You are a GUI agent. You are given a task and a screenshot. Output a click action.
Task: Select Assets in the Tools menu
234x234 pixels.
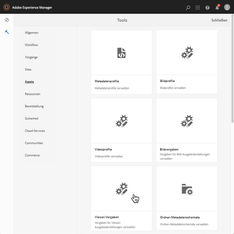29,82
